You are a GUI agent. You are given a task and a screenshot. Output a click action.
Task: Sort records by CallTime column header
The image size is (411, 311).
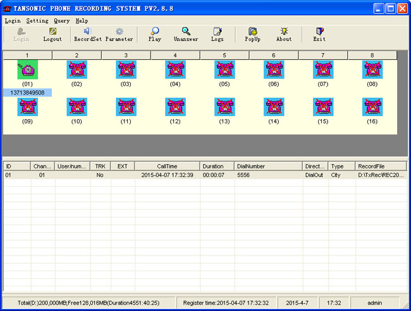[167, 166]
